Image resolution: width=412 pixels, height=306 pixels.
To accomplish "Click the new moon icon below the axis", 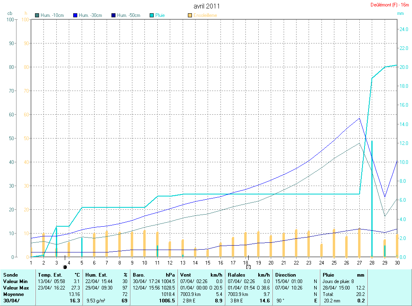I will (65, 267).
